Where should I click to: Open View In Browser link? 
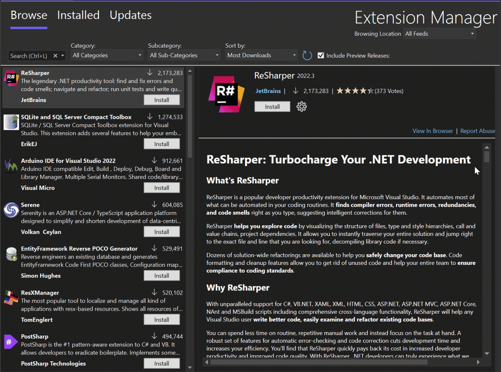click(x=433, y=131)
